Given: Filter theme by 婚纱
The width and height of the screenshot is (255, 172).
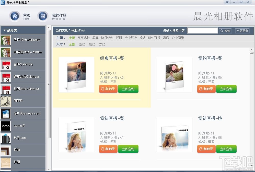Looking at the screenshot, I should [142, 38].
